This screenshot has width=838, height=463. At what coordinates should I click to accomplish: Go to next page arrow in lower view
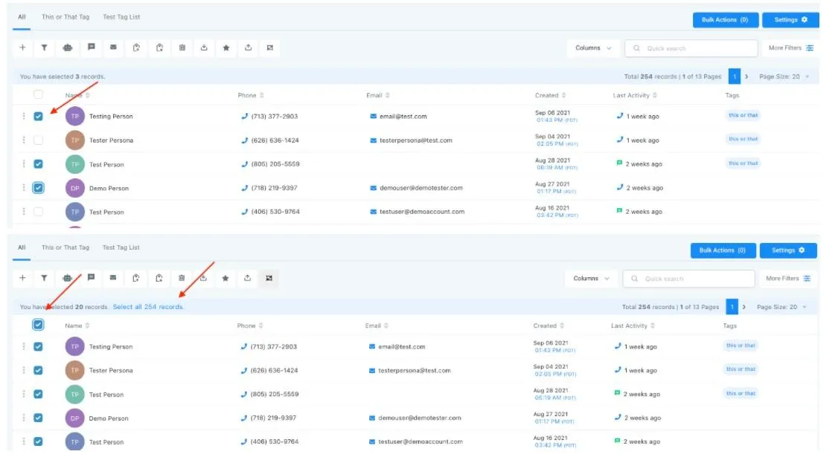744,307
